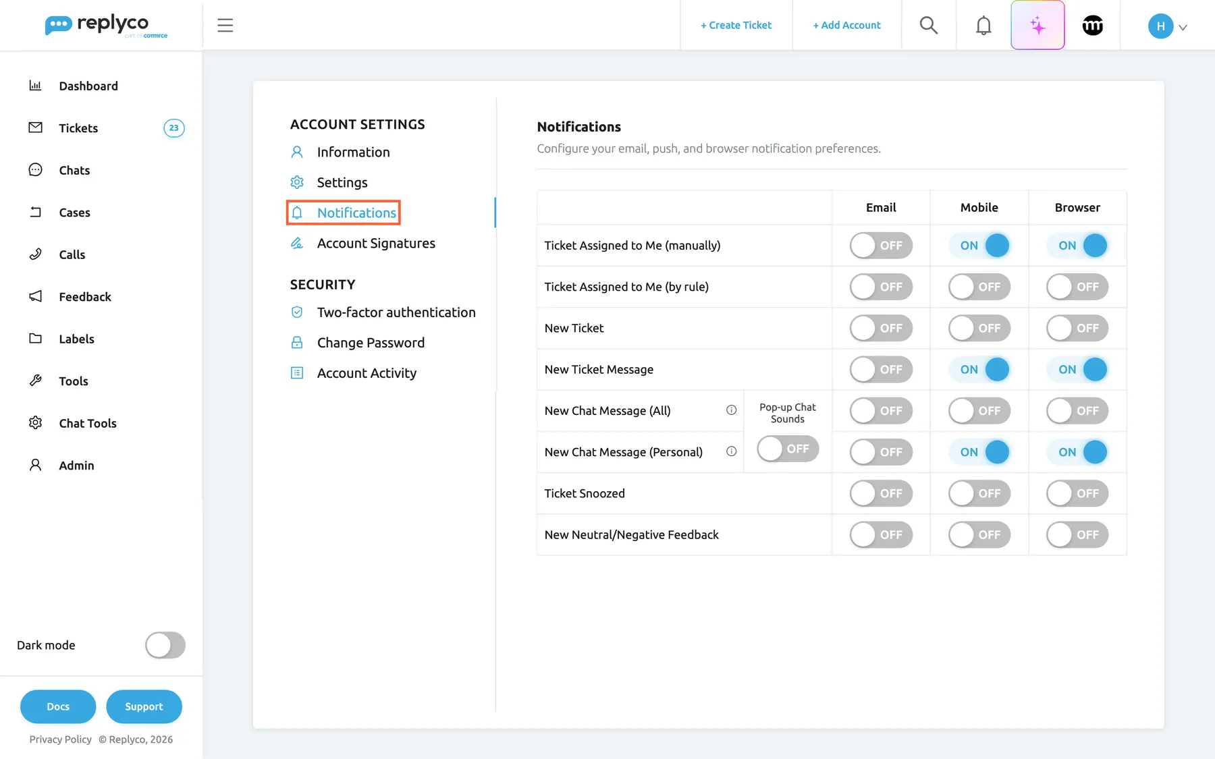Click the Labels folder icon
Image resolution: width=1215 pixels, height=759 pixels.
click(35, 338)
